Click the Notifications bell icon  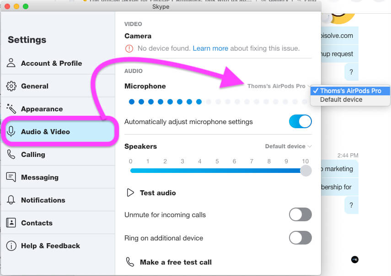(11, 200)
